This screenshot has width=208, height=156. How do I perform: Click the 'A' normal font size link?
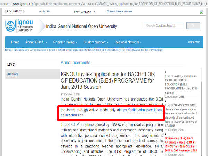pyautogui.click(x=40, y=11)
